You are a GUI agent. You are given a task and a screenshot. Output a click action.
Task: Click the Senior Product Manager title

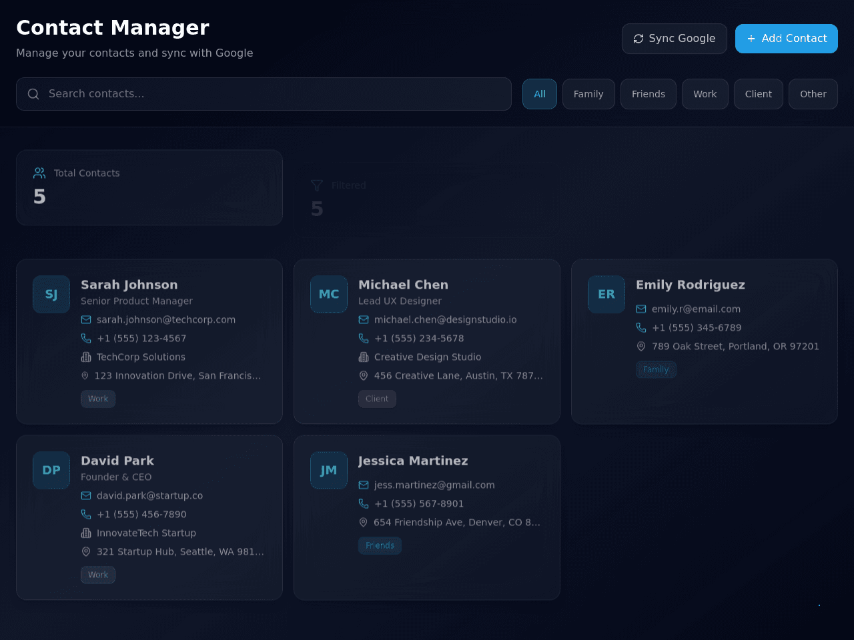coord(137,301)
